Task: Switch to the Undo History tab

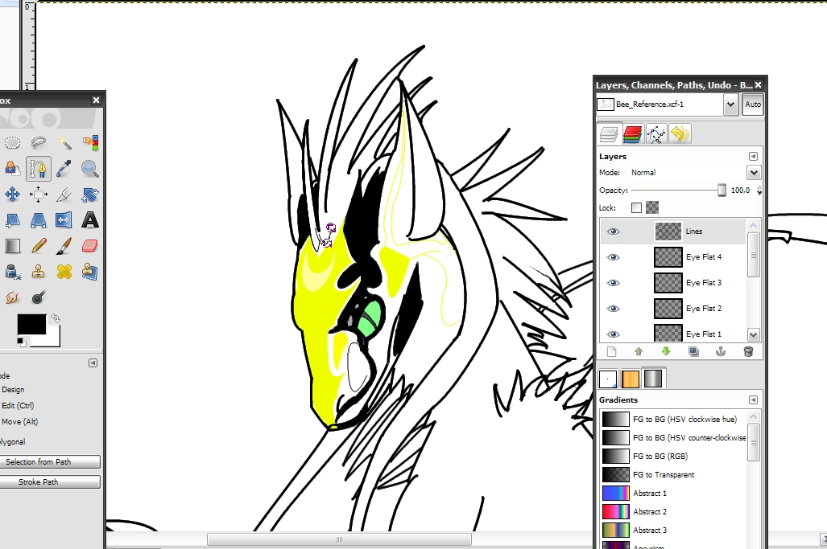Action: click(680, 134)
